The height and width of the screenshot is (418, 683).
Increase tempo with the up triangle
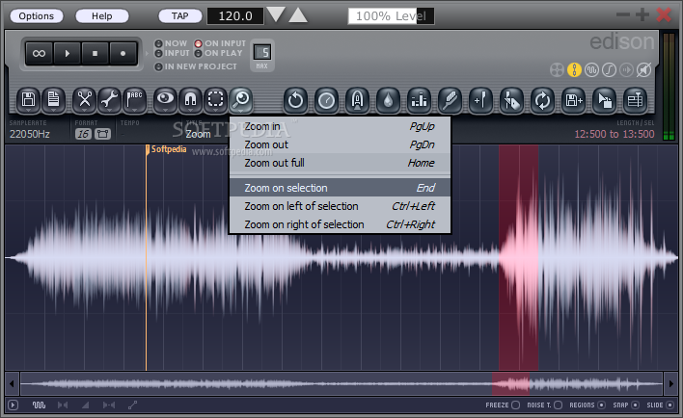(298, 15)
